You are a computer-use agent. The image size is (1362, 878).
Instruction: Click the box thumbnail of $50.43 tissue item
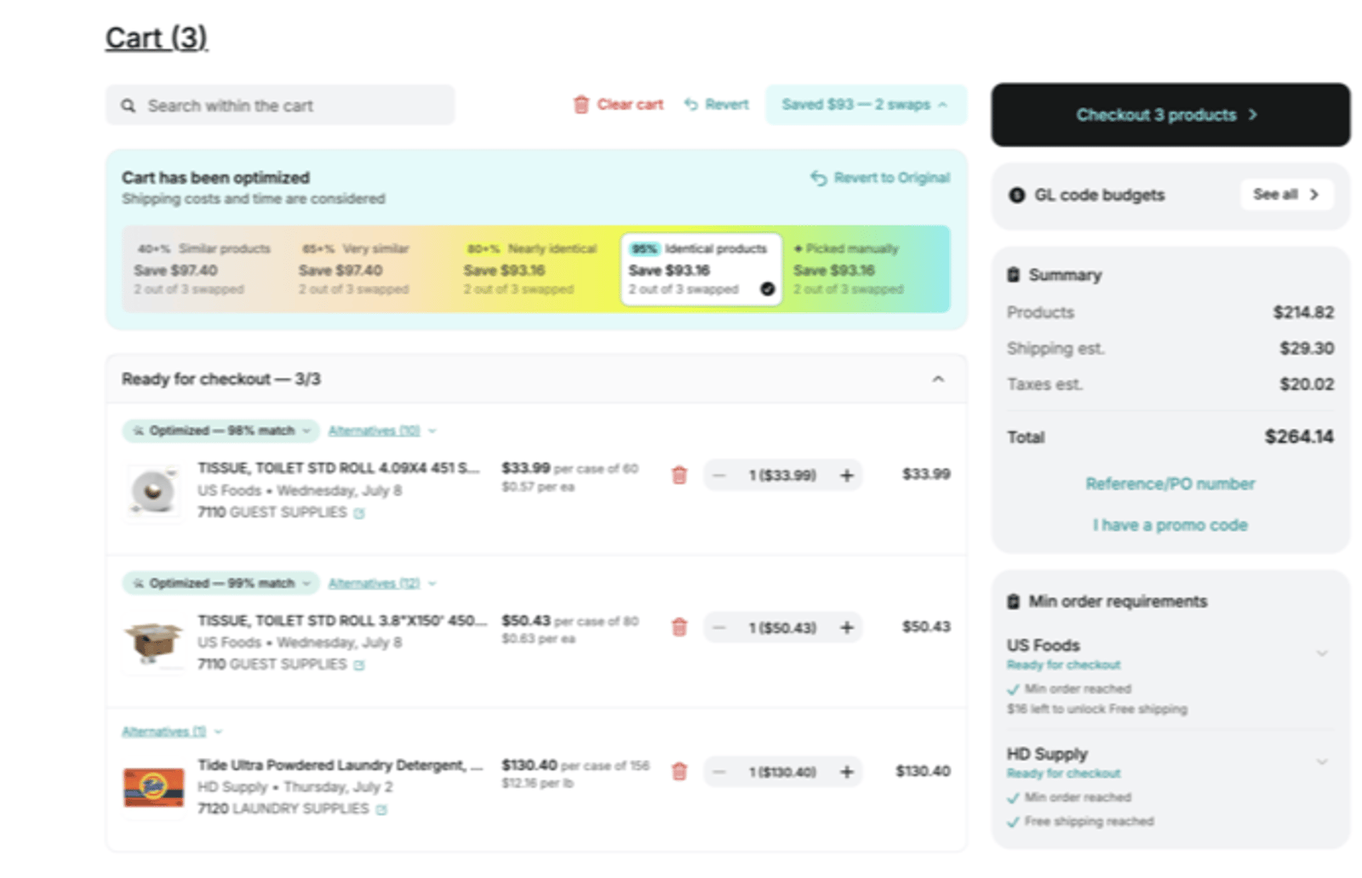click(x=153, y=644)
